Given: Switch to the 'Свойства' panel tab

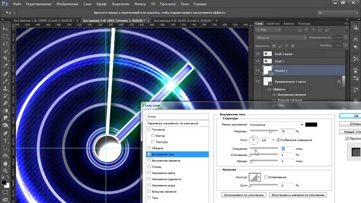Looking at the screenshot, I should [x=272, y=24].
